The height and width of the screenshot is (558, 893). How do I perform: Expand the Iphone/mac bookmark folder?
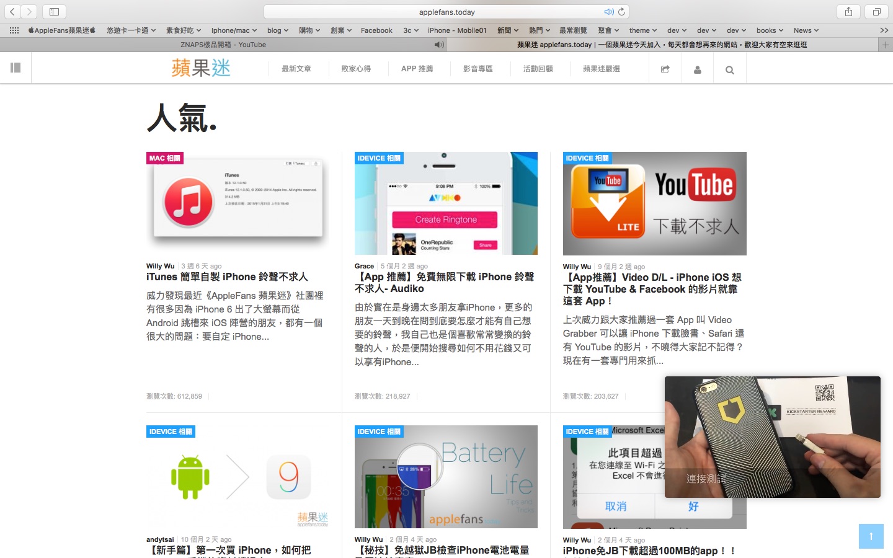coord(234,30)
